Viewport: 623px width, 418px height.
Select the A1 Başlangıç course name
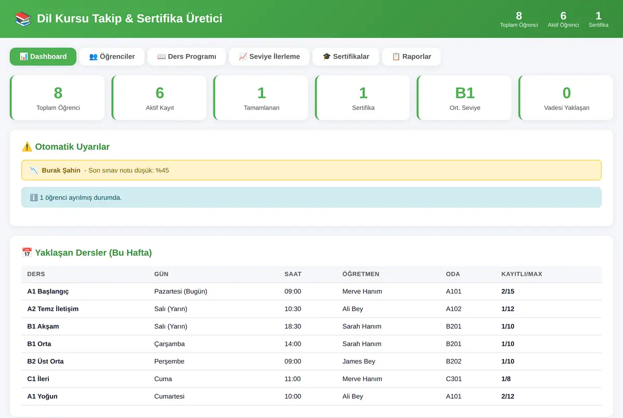(x=48, y=291)
